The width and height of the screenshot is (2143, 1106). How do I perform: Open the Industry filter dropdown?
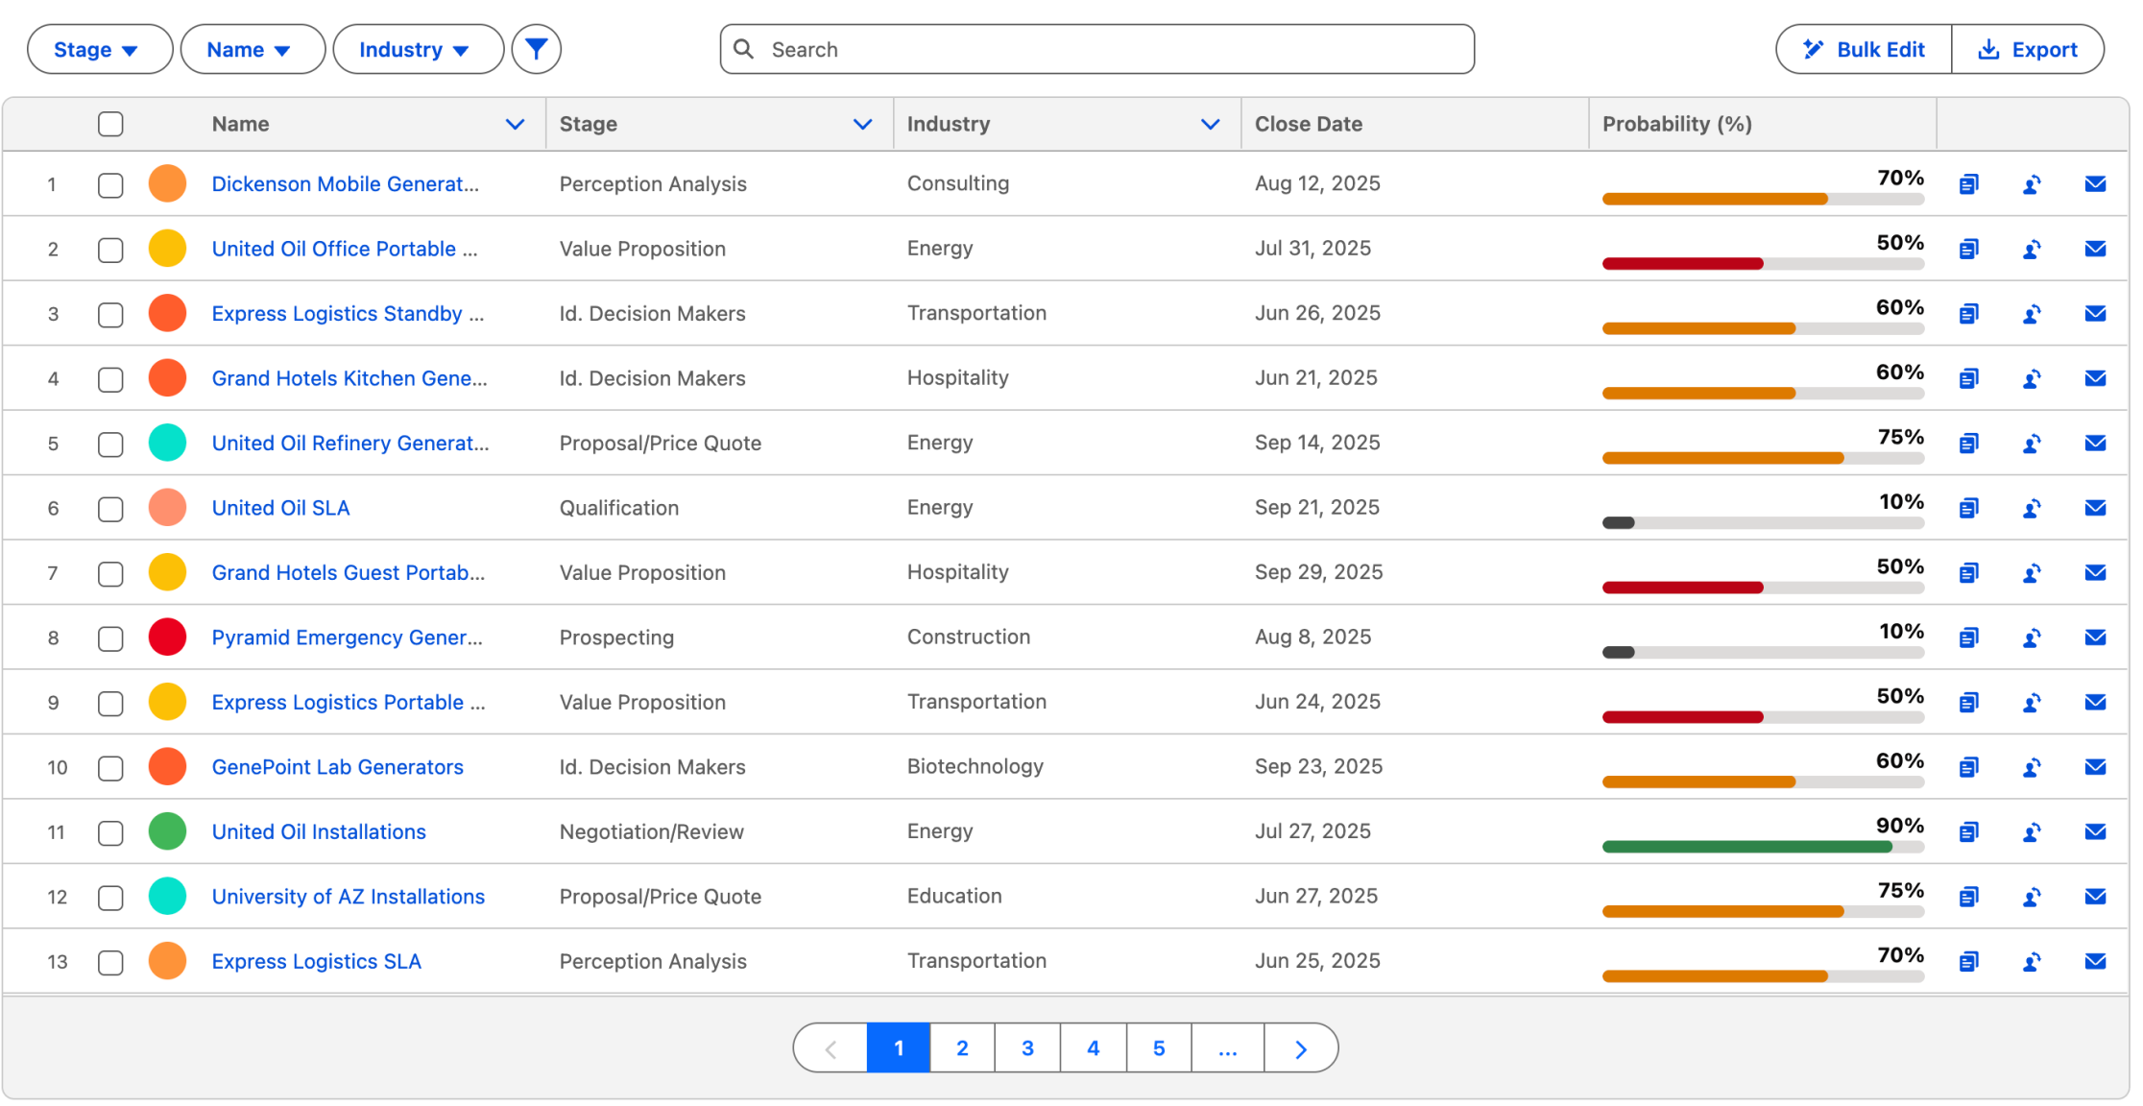(417, 50)
